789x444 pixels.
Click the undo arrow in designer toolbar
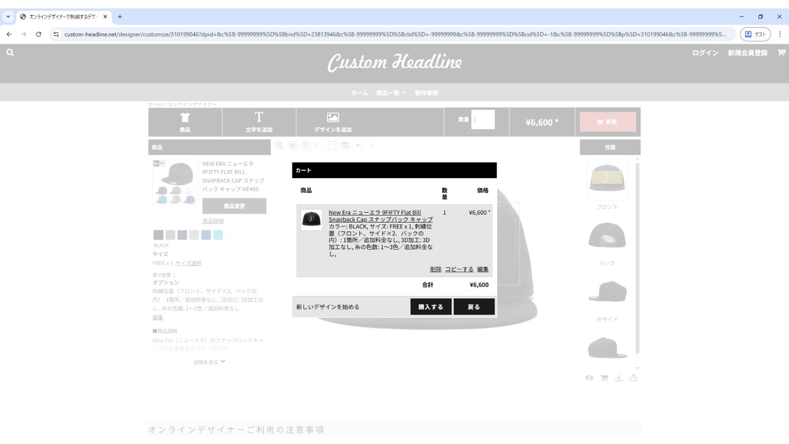[x=359, y=146]
